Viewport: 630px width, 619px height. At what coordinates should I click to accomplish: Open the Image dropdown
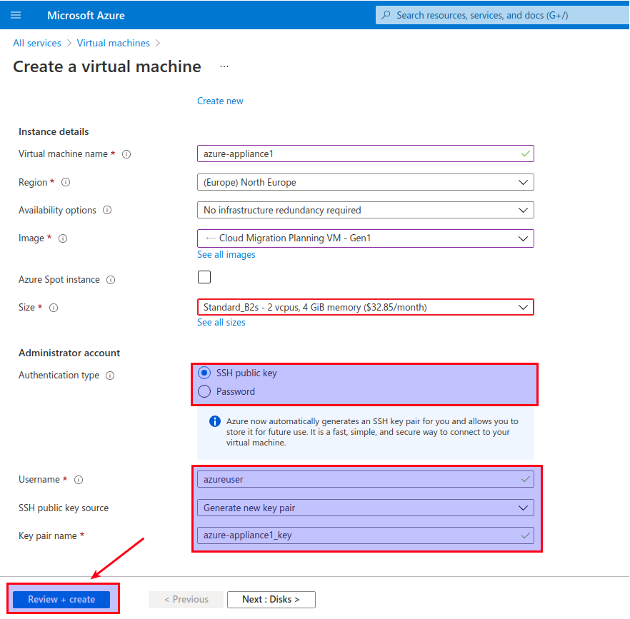click(x=365, y=238)
